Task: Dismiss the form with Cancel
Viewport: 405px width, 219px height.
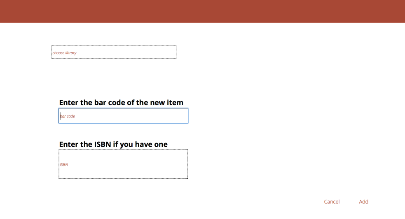Action: click(x=332, y=202)
